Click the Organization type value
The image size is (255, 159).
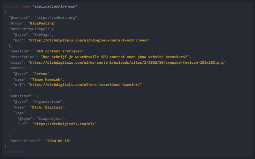tap(47, 102)
